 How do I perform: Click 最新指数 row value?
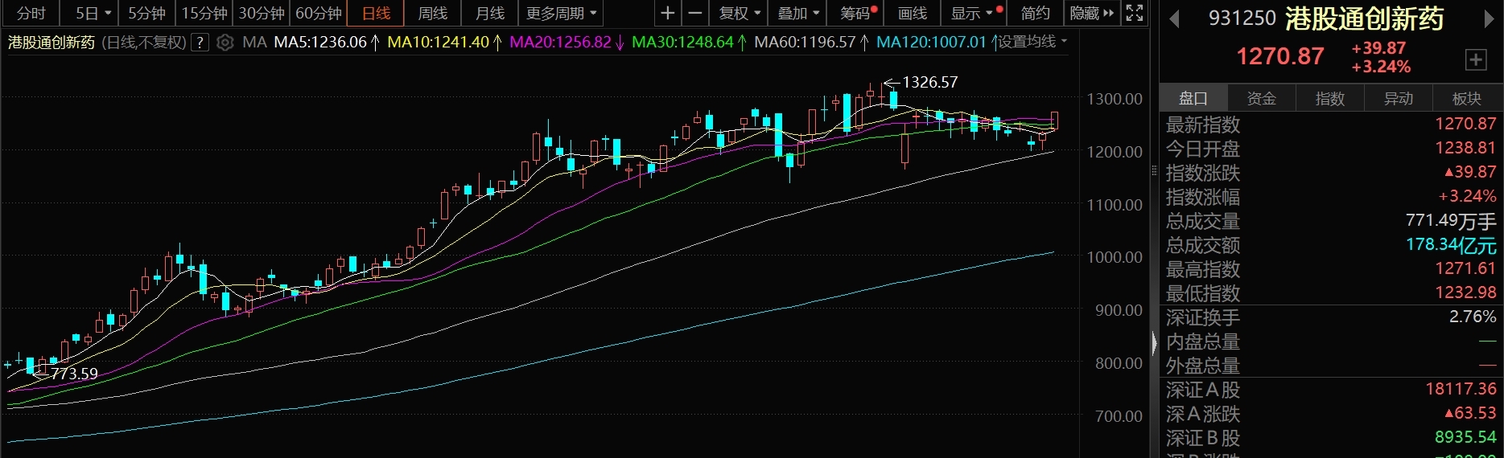point(1465,124)
